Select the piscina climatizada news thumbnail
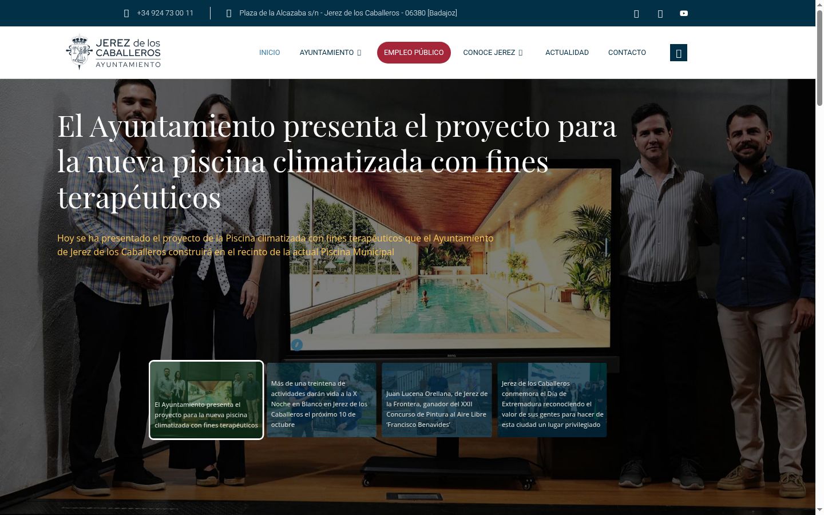This screenshot has width=824, height=515. coord(206,400)
